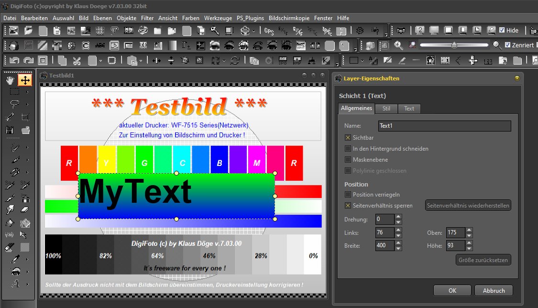
Task: Select the text tool letter A
Action: click(14, 284)
